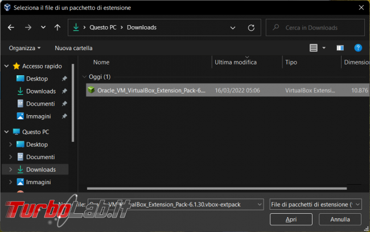
Task: Collapse the 'Oggi (1)' group
Action: click(84, 77)
